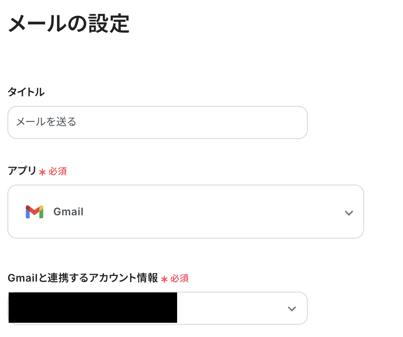Click the red asterisk beside アプリ
403x337 pixels.
pyautogui.click(x=42, y=172)
